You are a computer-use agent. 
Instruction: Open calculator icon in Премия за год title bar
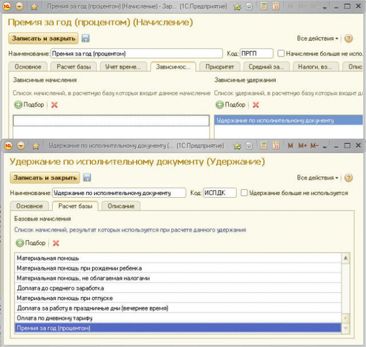pos(263,6)
